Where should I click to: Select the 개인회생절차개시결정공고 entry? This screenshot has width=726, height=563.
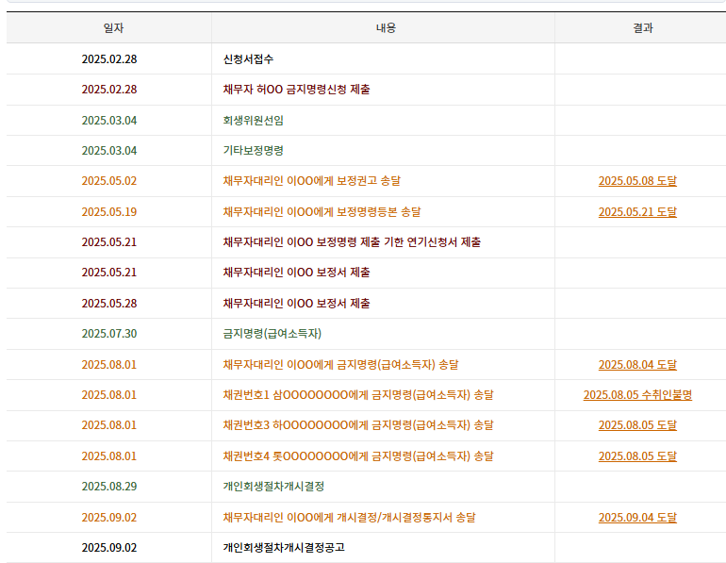[x=284, y=548]
